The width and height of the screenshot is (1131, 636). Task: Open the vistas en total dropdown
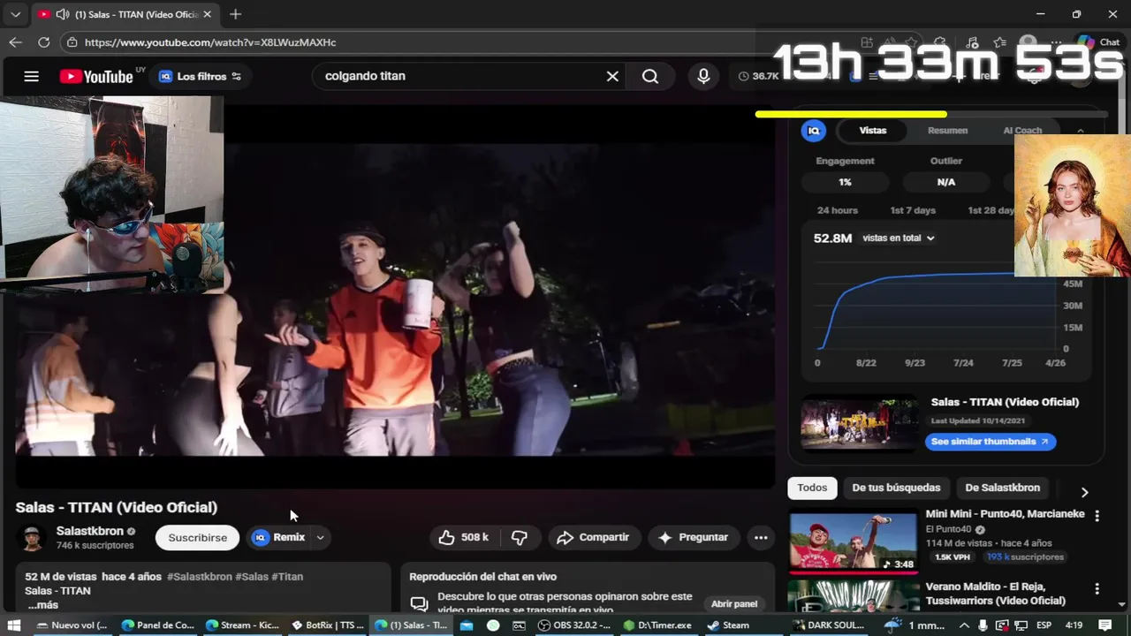tap(898, 238)
